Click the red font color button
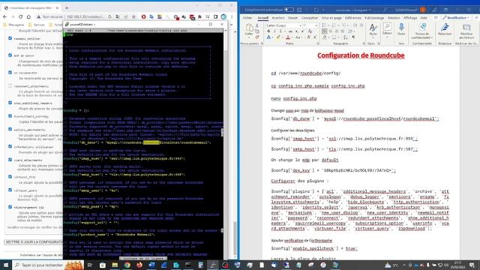This screenshot has height=270, width=480. pyautogui.click(x=288, y=37)
